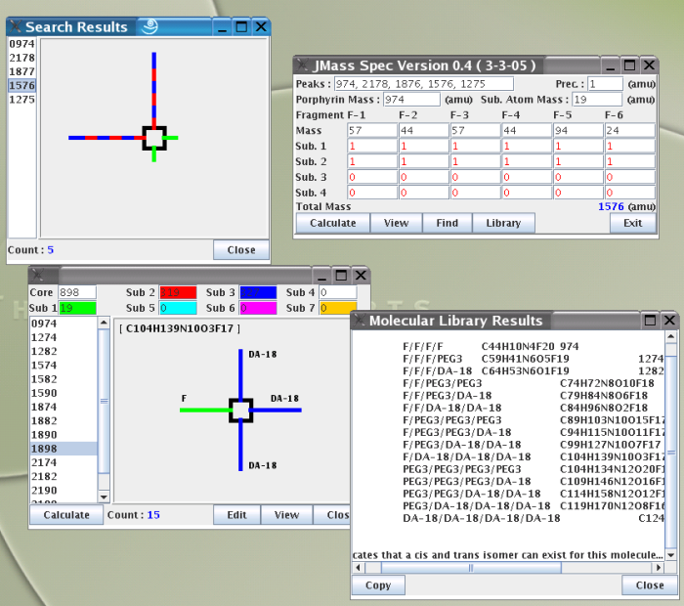Viewport: 684px width, 606px height.
Task: Click Library Results horizontal scroll right arrow
Action: [x=658, y=568]
